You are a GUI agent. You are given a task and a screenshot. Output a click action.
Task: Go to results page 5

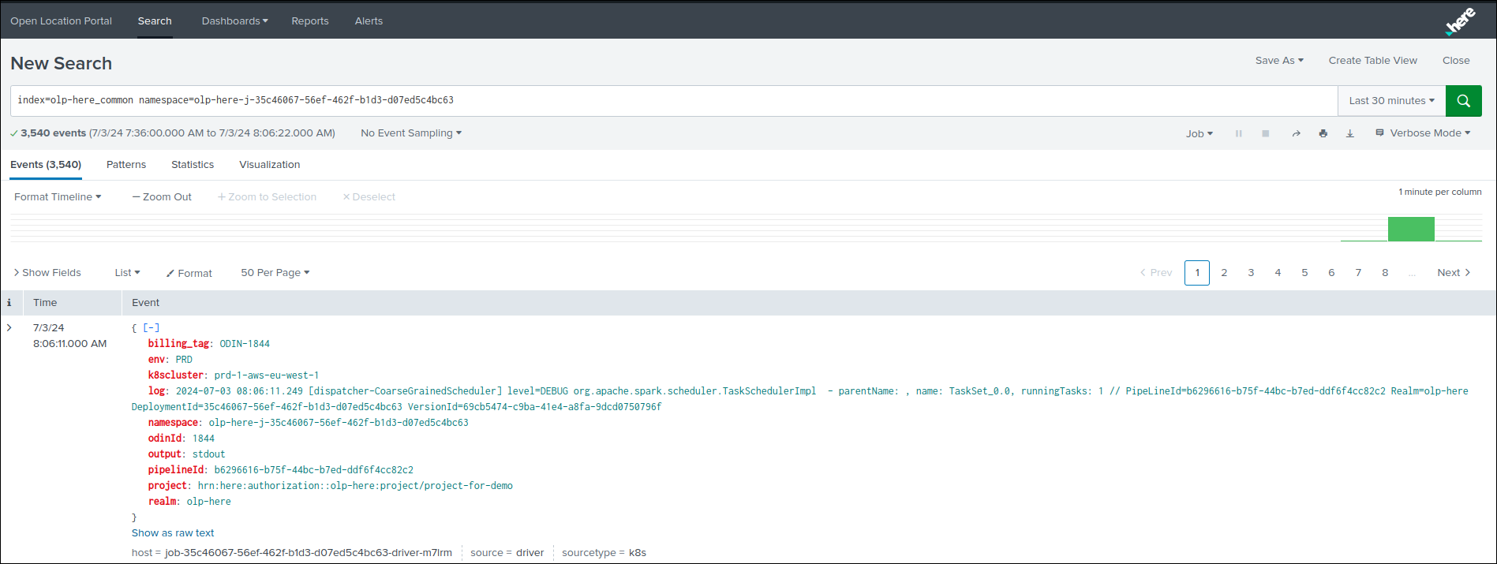tap(1304, 273)
